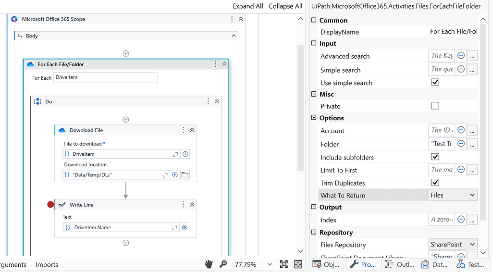Collapse the Write Line activity
This screenshot has width=492, height=272.
click(x=192, y=205)
